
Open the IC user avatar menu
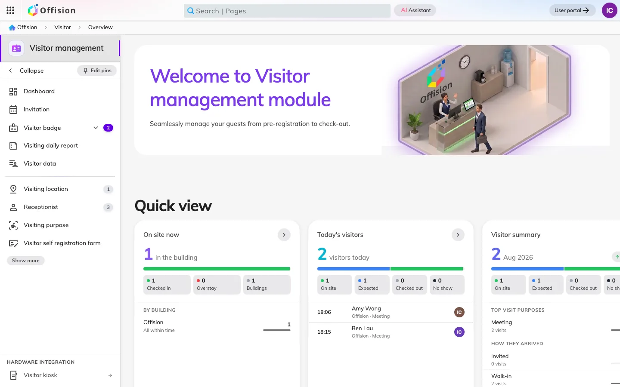coord(609,10)
